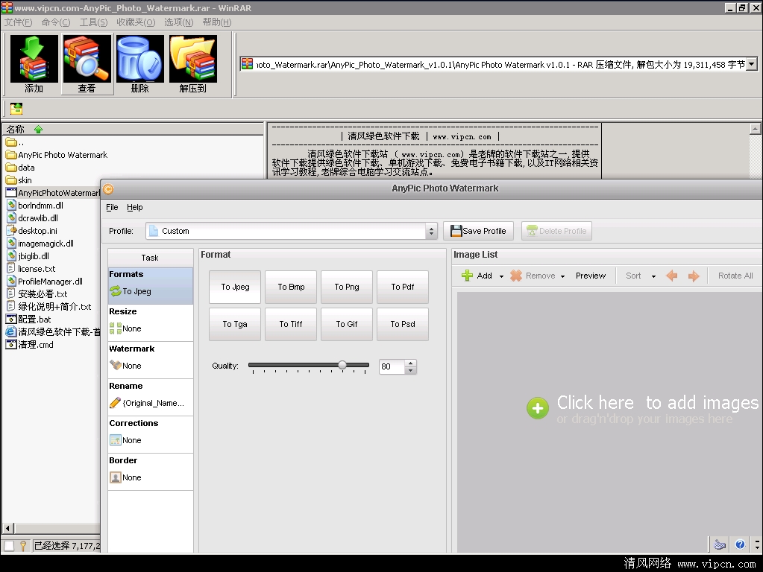Open WinRAR 选项(N) menu
The image size is (763, 572).
click(x=178, y=22)
